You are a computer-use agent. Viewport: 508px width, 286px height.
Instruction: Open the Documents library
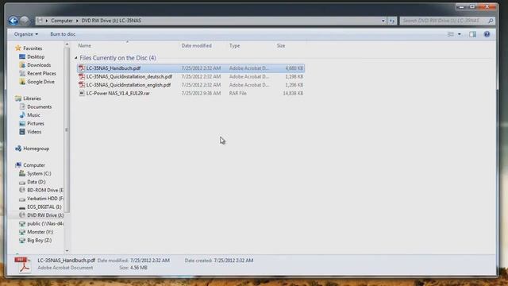click(39, 107)
